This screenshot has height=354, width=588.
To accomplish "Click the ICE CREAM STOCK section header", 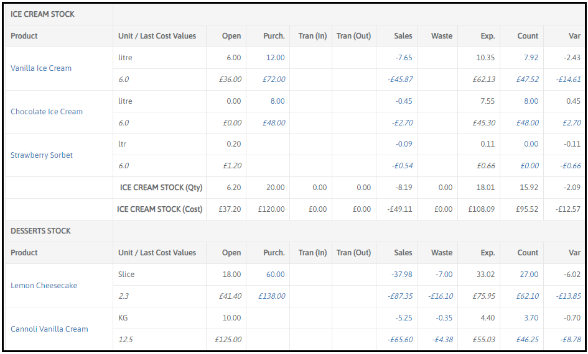I will point(42,14).
